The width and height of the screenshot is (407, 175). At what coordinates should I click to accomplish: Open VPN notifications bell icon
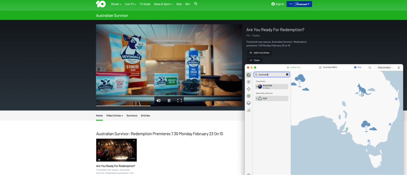[399, 67]
